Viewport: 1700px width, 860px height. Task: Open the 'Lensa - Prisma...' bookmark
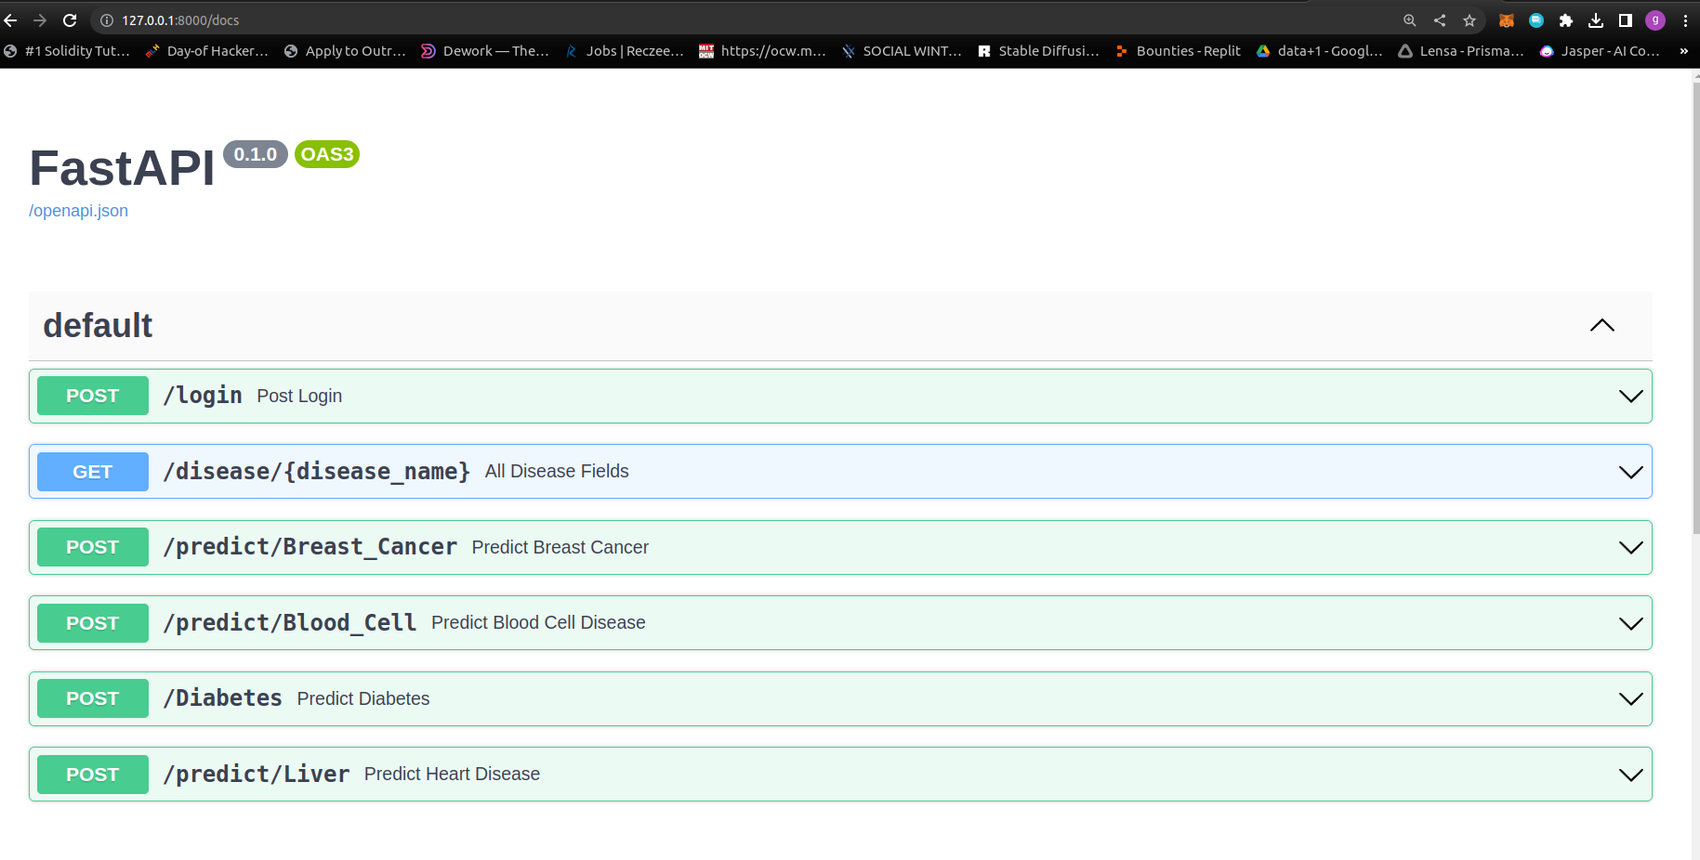click(x=1461, y=51)
